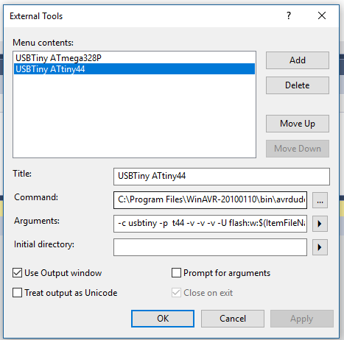
Task: Close the External Tools dialog
Action: click(322, 15)
